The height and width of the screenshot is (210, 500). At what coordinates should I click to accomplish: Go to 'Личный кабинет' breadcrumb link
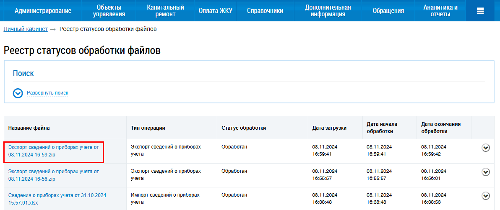[26, 29]
